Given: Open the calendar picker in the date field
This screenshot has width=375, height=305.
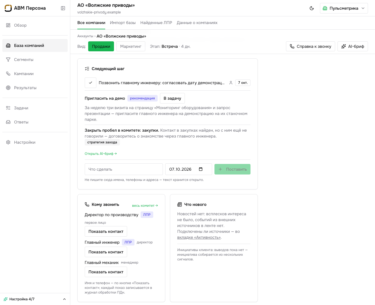Looking at the screenshot, I should (201, 169).
